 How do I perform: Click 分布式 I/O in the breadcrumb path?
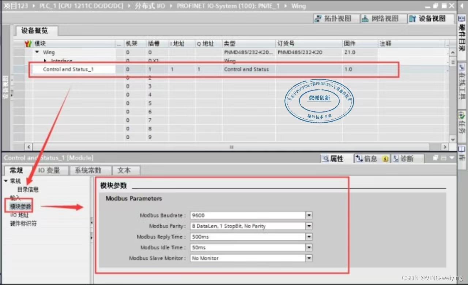(x=150, y=6)
